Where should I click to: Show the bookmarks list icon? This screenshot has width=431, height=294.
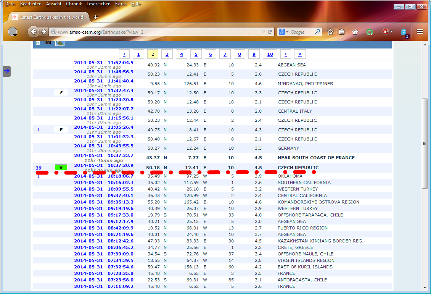point(342,32)
